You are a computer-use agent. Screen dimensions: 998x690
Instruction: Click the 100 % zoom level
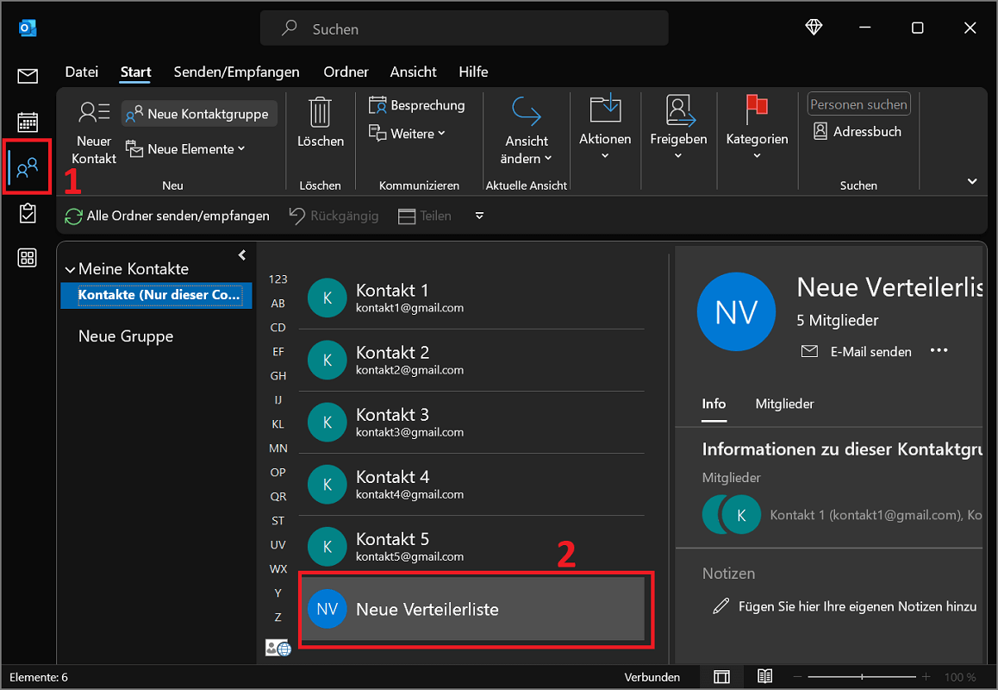coord(960,677)
